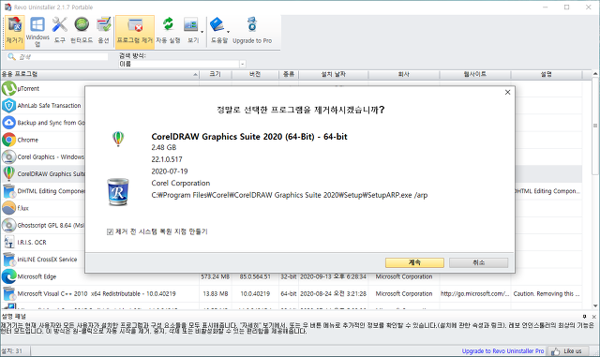Screen dimensions: 600x357
Task: Select Microsoft Edge icon in list
Action: [x=8, y=276]
